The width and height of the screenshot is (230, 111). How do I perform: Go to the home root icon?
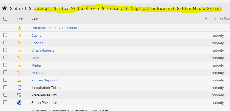[4, 8]
